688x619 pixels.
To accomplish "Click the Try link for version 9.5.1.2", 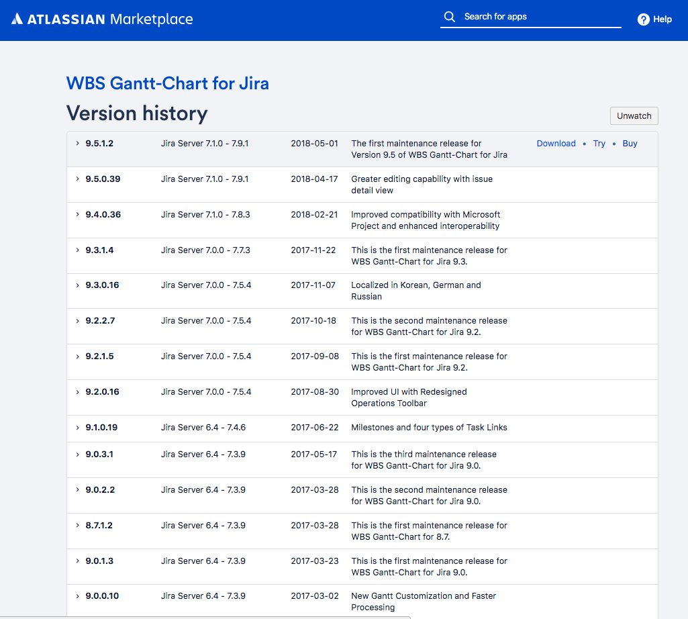I will [x=599, y=144].
